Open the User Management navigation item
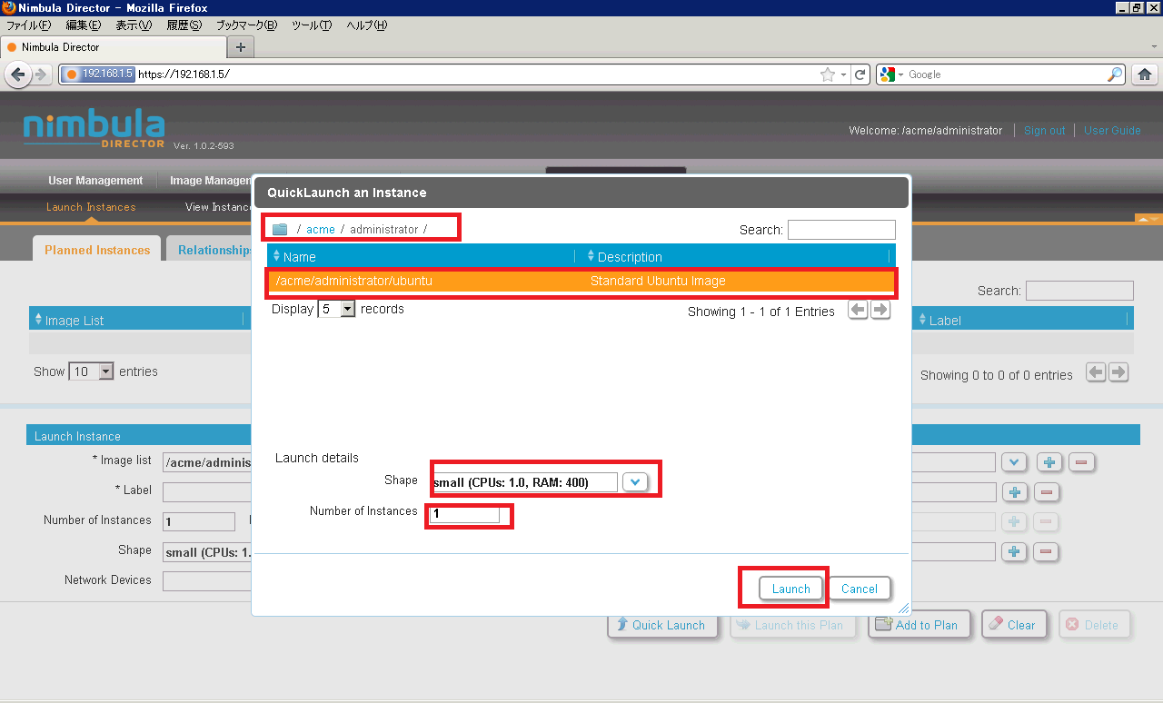1163x703 pixels. click(x=95, y=181)
